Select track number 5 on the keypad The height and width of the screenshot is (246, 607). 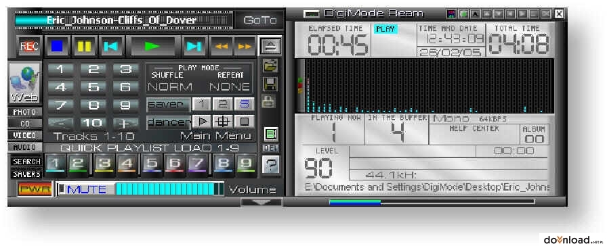pyautogui.click(x=93, y=87)
